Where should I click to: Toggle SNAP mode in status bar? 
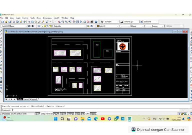[38, 114]
